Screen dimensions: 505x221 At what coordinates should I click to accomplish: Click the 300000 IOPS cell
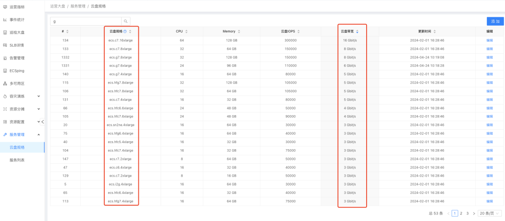pyautogui.click(x=290, y=41)
